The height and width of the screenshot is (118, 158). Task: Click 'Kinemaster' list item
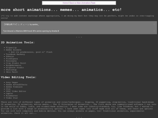12,96
